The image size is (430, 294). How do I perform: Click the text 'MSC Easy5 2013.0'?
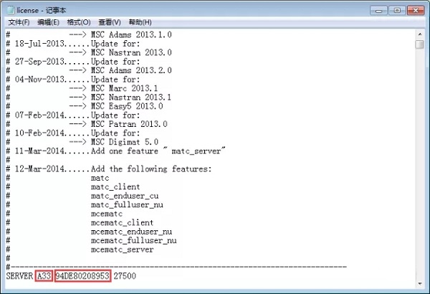coord(127,106)
